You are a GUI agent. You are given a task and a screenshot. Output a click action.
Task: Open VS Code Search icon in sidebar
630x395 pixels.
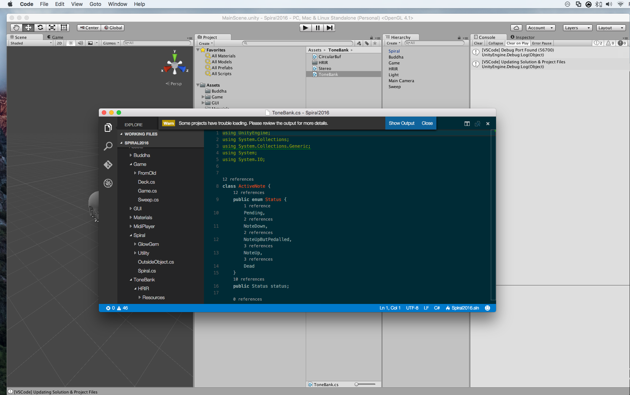click(108, 146)
